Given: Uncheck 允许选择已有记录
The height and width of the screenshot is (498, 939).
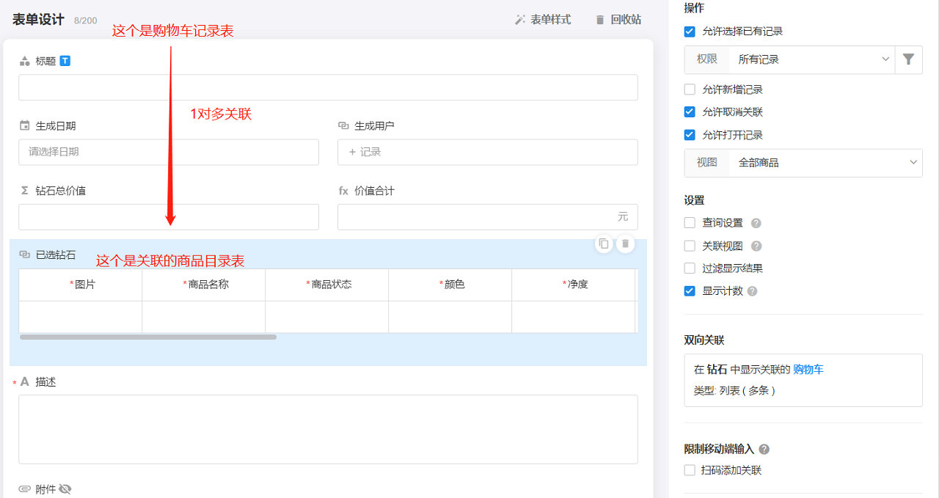Looking at the screenshot, I should [x=688, y=31].
